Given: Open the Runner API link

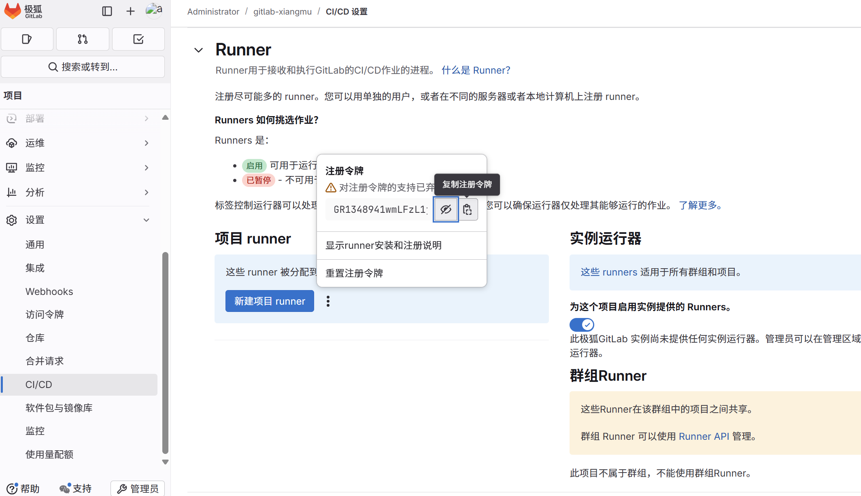Looking at the screenshot, I should 704,437.
